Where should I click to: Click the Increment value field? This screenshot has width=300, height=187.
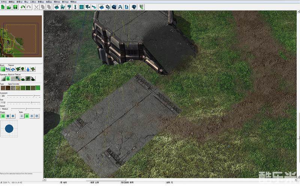tap(4, 96)
